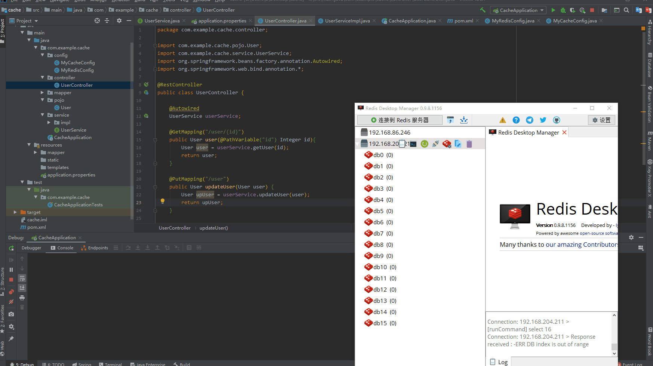Image resolution: width=653 pixels, height=366 pixels.
Task: Open Project panel settings gear
Action: point(119,21)
